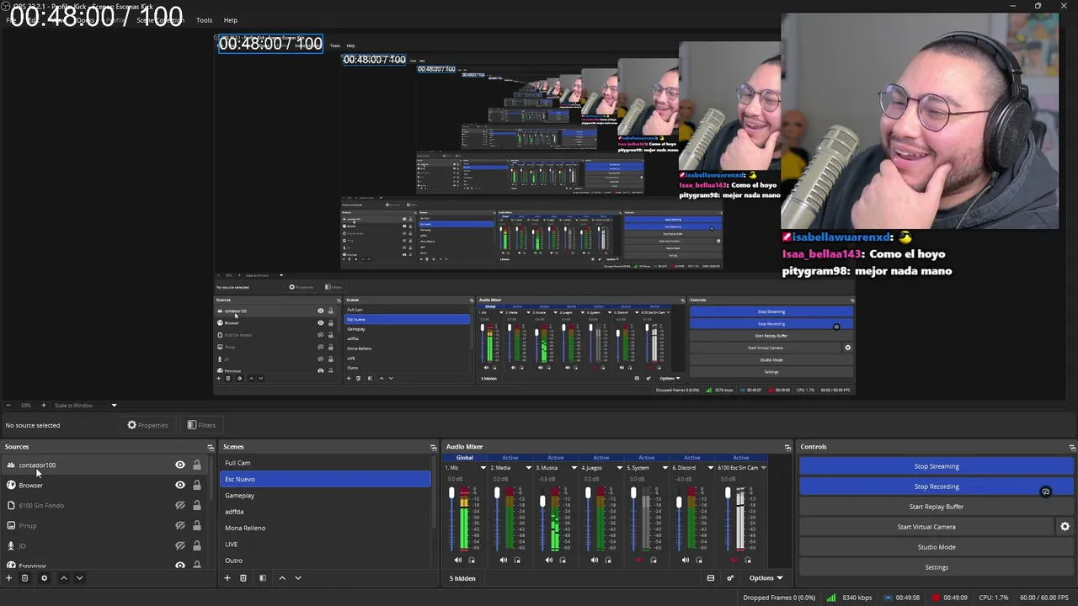The width and height of the screenshot is (1078, 606).
Task: Add a new source with the plus icon
Action: (x=9, y=578)
